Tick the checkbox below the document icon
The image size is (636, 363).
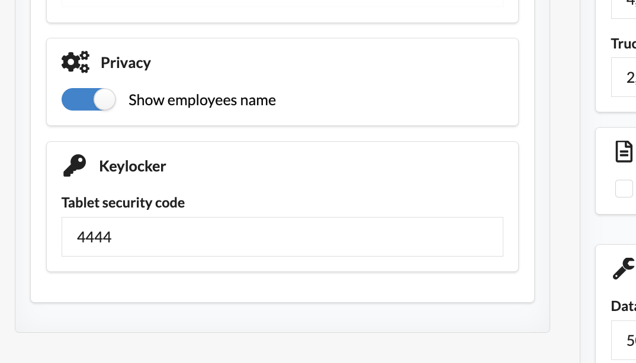[x=624, y=189]
